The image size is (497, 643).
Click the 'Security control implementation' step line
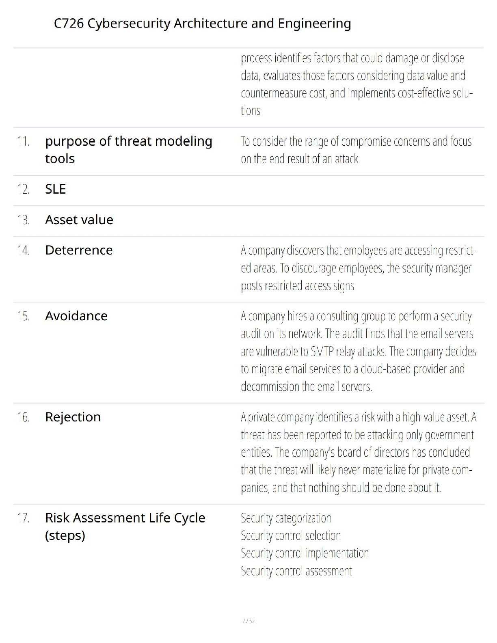[305, 553]
